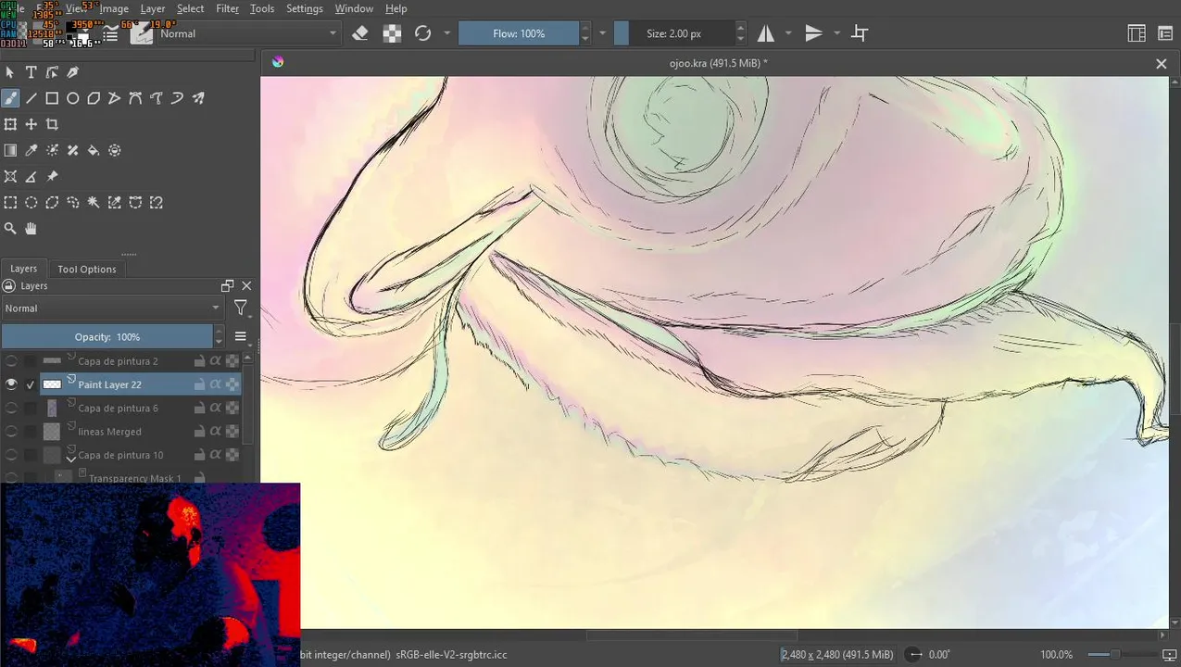Select the Fill bucket tool
The image size is (1181, 667).
point(94,150)
